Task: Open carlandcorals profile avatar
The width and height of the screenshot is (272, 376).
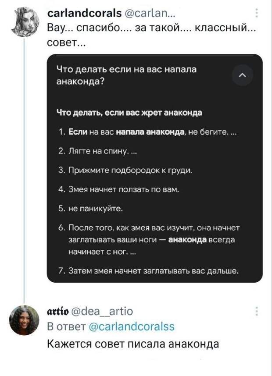Action: [x=26, y=21]
